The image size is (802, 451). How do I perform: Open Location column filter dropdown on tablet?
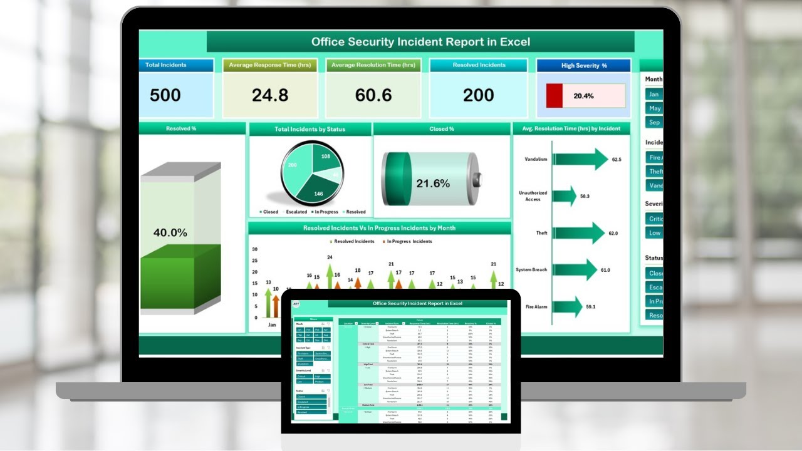pos(357,323)
